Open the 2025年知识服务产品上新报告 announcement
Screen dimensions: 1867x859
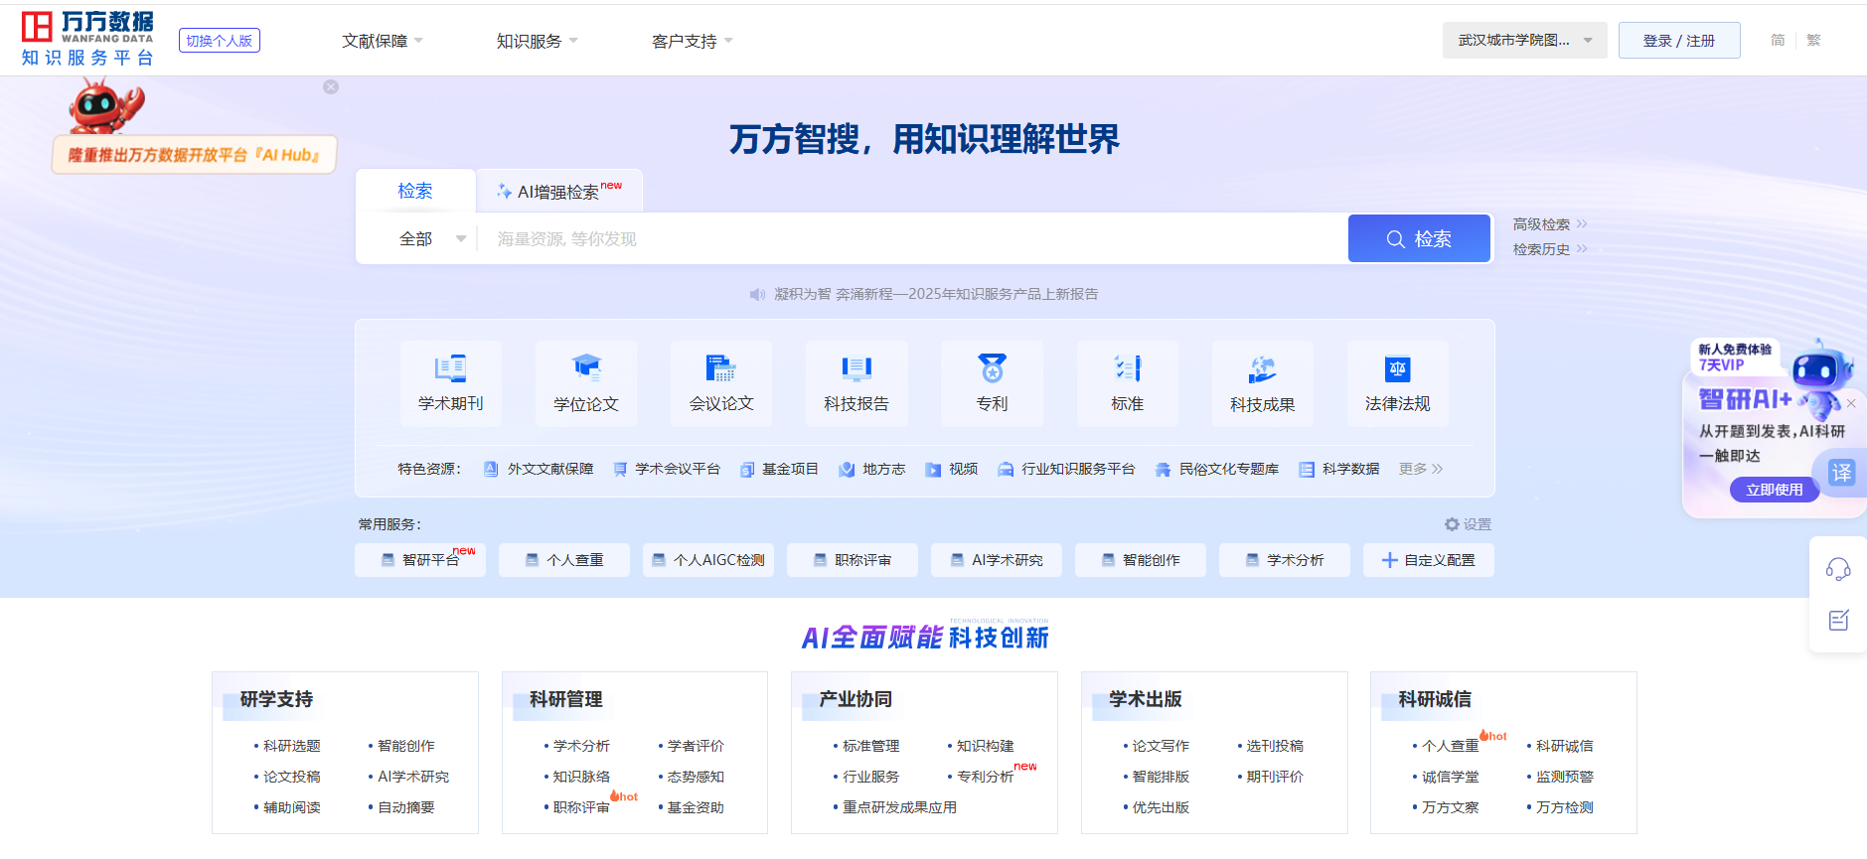coord(936,294)
